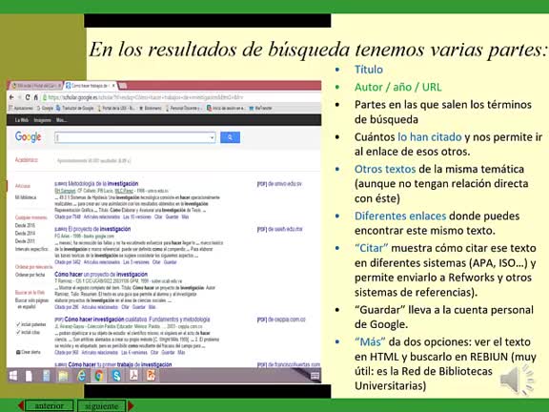Click the red left arrow beside 'anterior'
Screen dimensions: 549x412
click(x=21, y=405)
